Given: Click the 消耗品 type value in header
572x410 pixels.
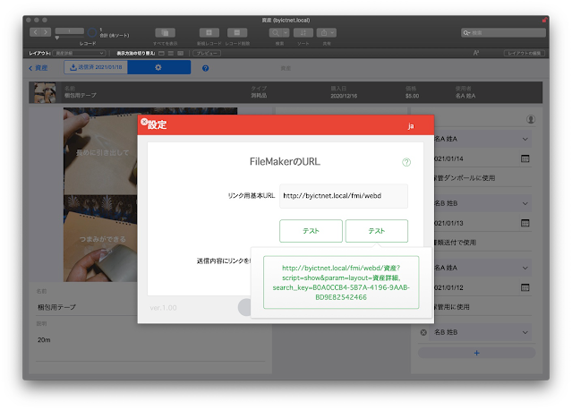Looking at the screenshot, I should (259, 96).
